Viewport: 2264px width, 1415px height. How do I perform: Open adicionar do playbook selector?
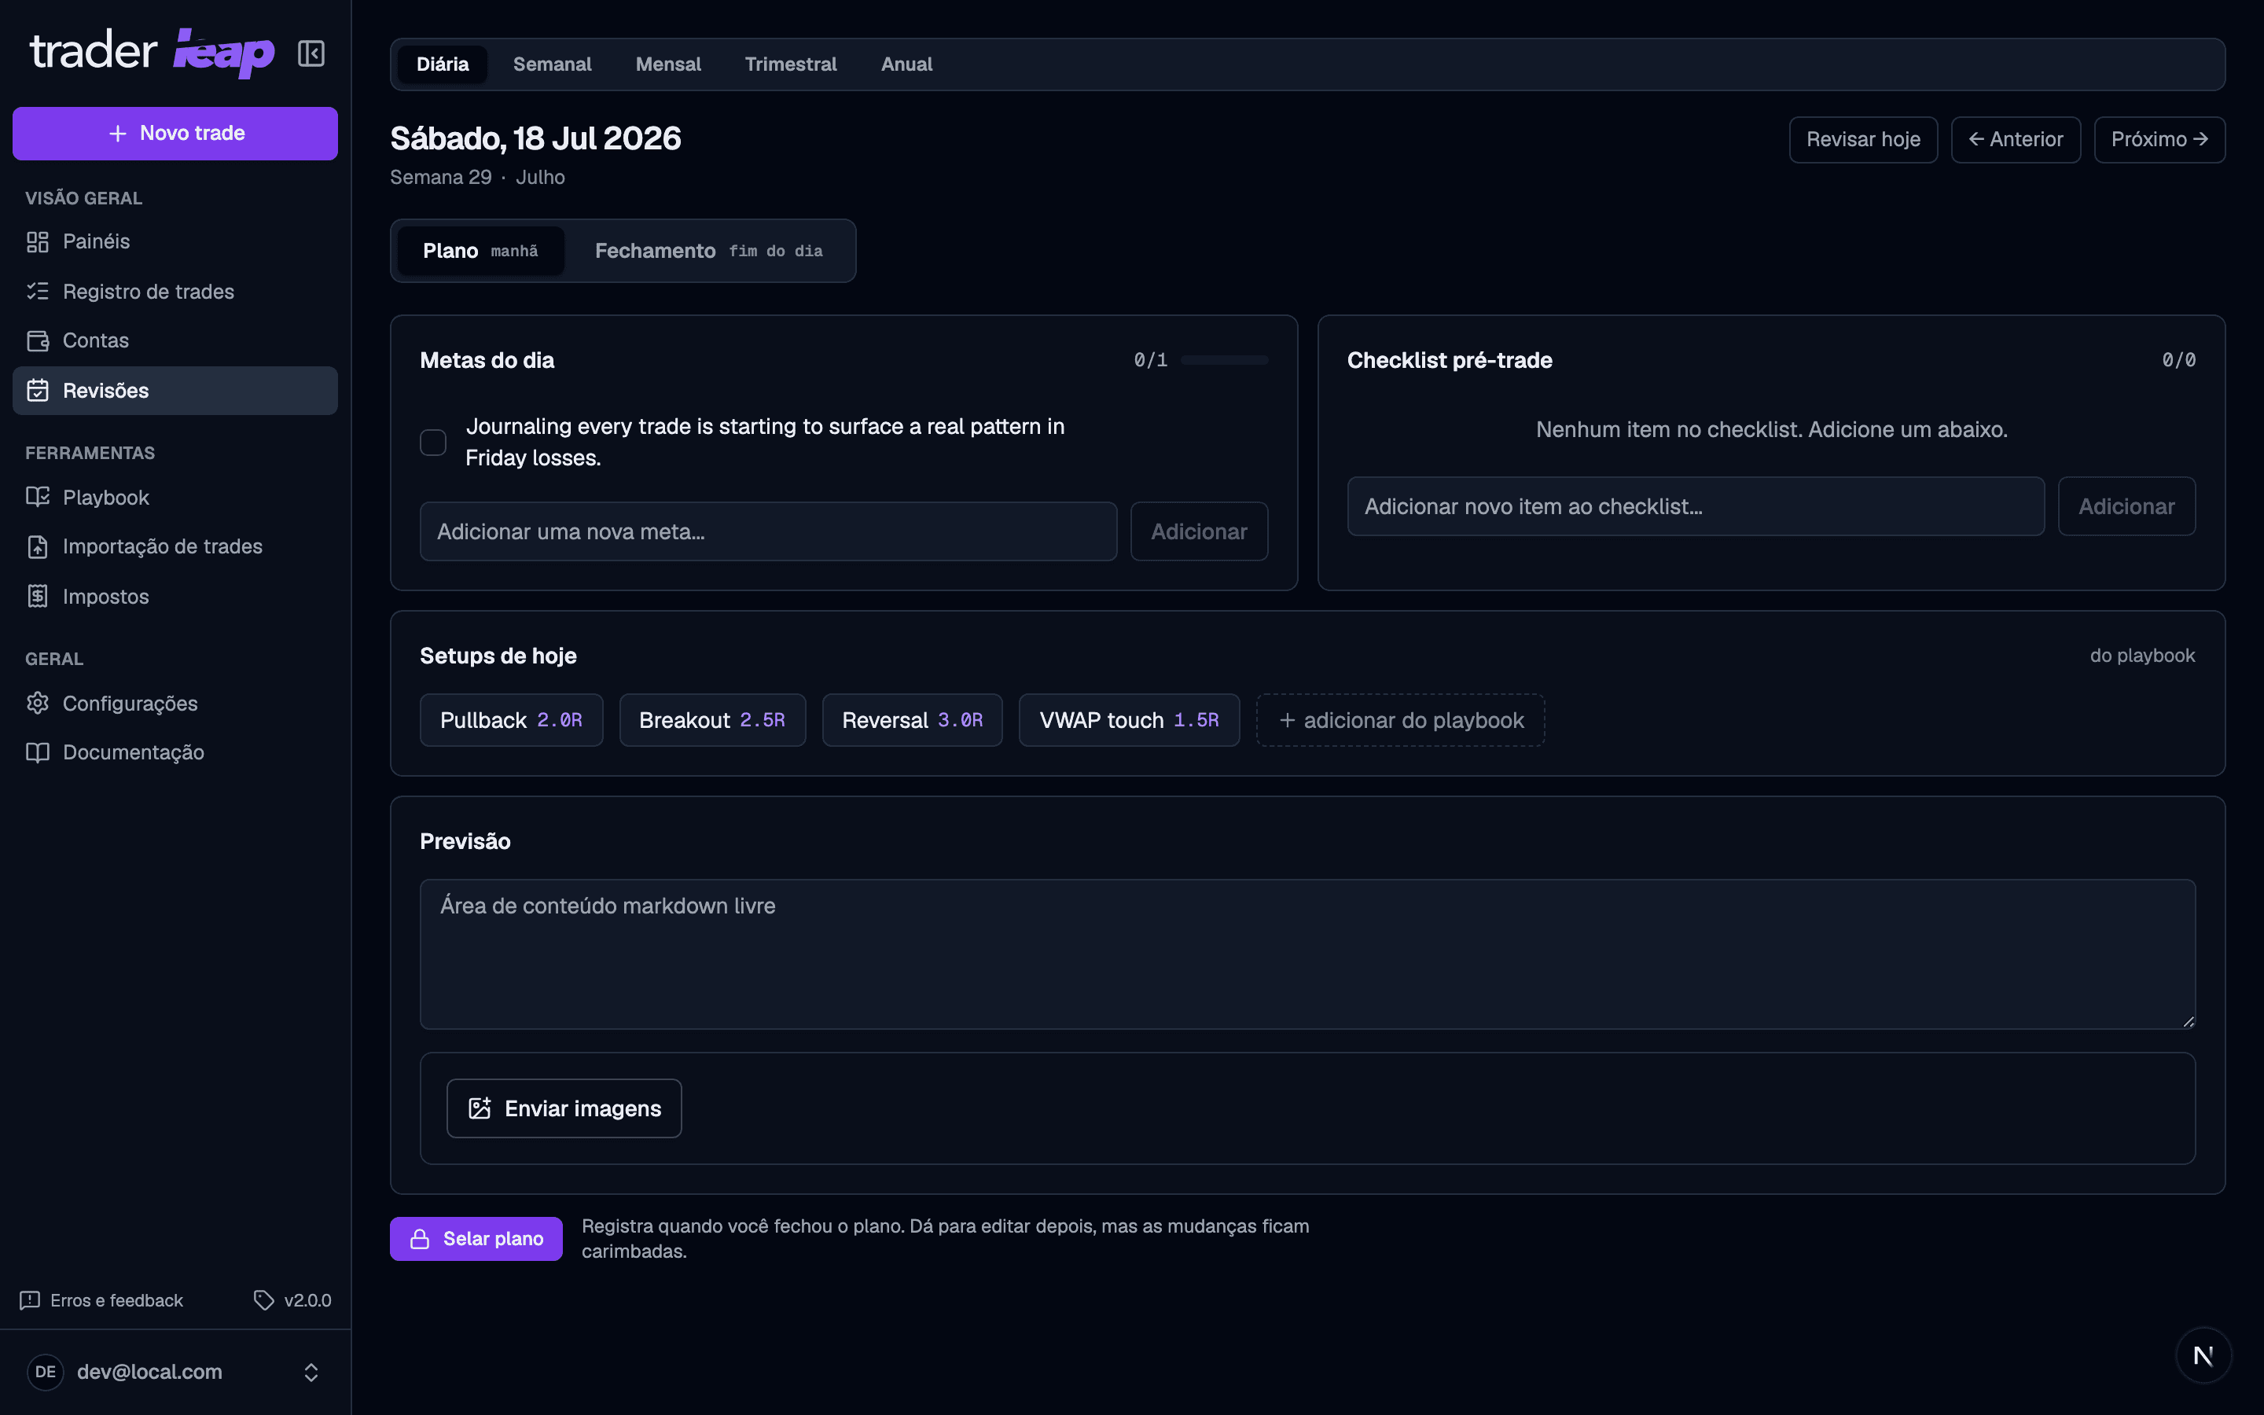coord(1399,719)
